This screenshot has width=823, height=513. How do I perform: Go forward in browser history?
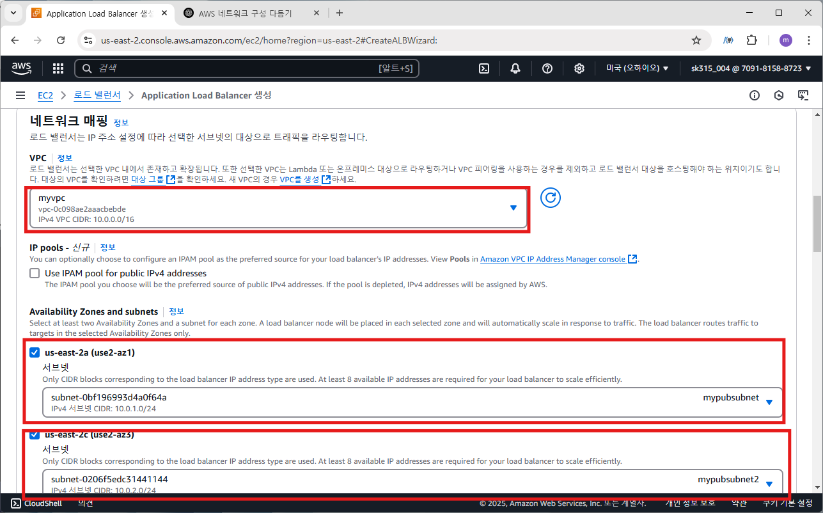[x=38, y=40]
